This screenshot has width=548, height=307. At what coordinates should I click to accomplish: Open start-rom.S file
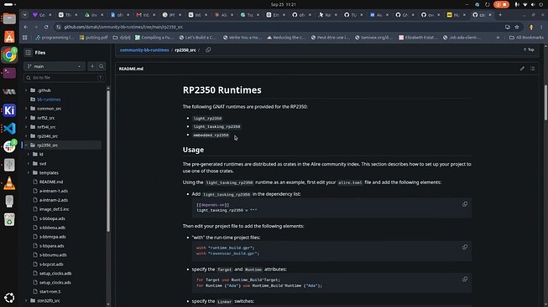pos(50,291)
